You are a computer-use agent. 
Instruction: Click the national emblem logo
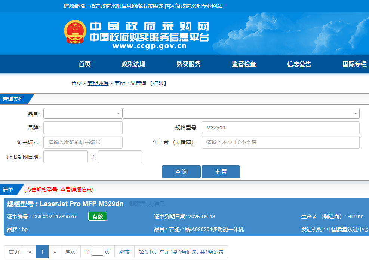point(75,32)
